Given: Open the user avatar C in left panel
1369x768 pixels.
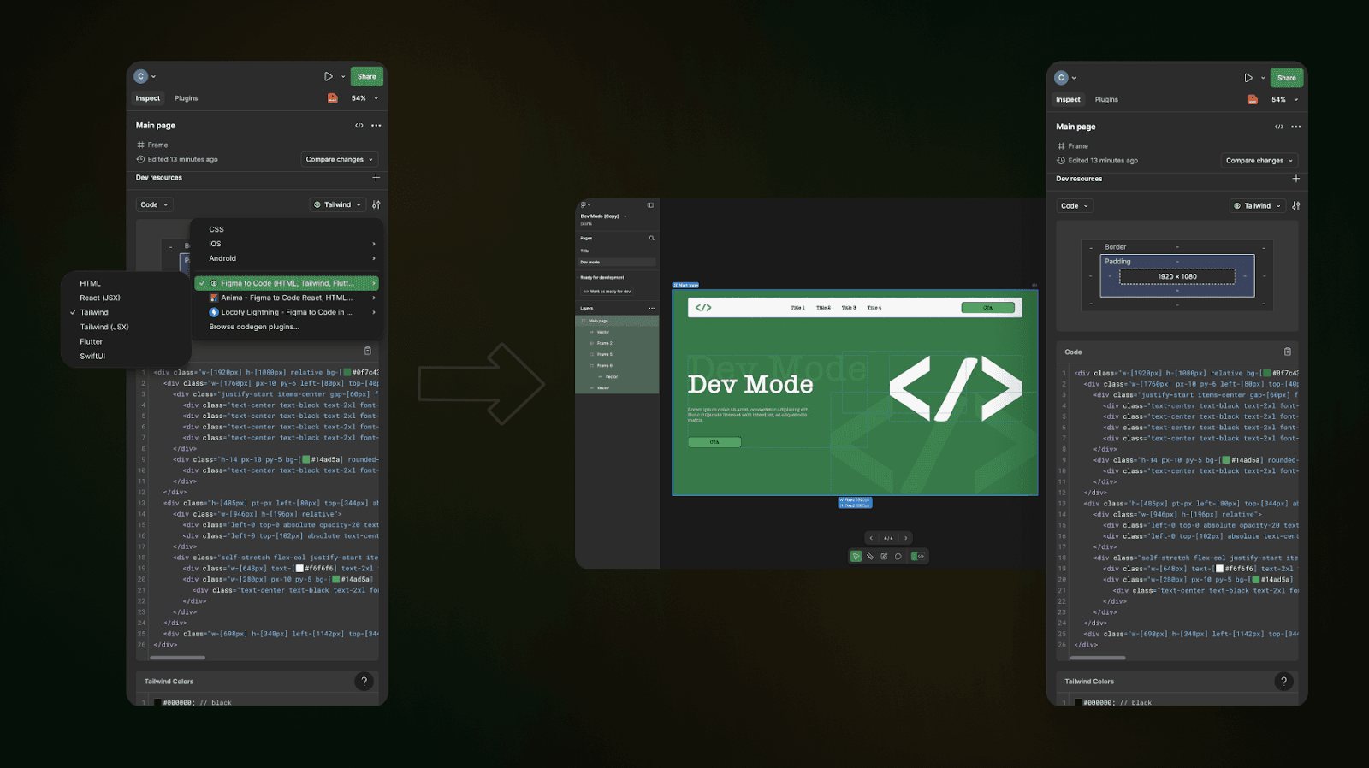Looking at the screenshot, I should pos(141,76).
